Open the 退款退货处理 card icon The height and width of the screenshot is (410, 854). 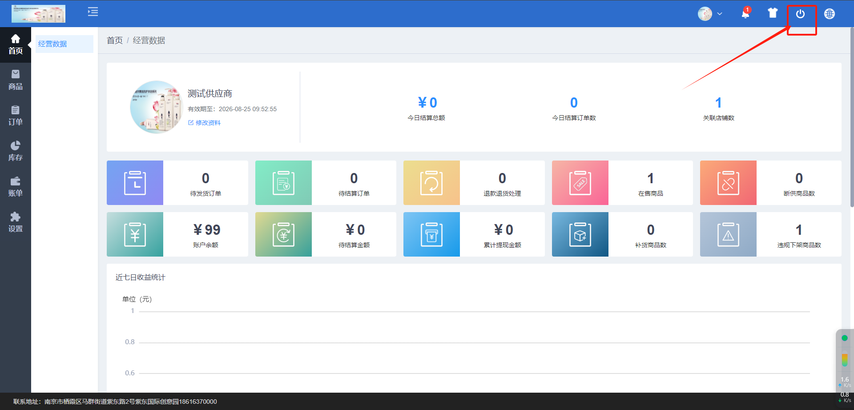click(431, 183)
